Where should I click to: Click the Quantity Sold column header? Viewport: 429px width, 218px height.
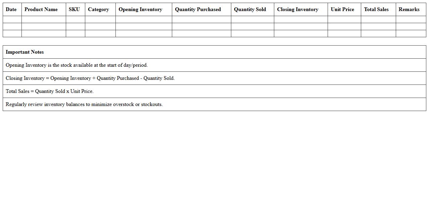click(x=250, y=9)
